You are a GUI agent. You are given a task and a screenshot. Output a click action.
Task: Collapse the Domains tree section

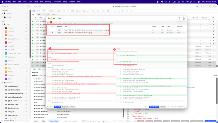click(x=2, y=83)
